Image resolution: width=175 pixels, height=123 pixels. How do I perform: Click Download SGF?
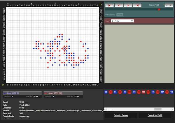click(x=155, y=115)
